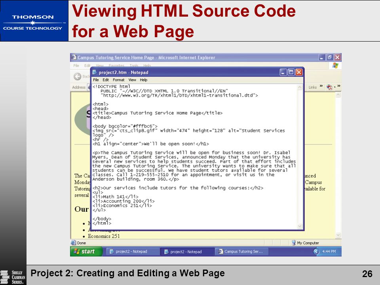Click the 4:44 PM clock
This screenshot has height=285, width=380.
pyautogui.click(x=329, y=252)
